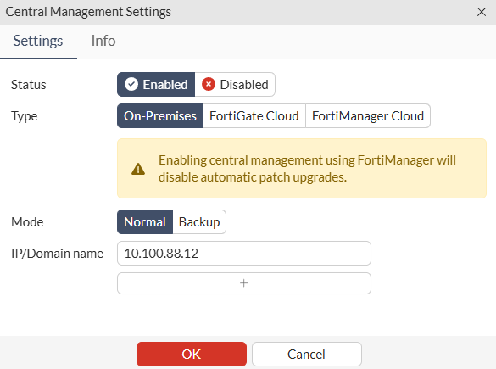Click the Type label
Screen dimensions: 496x369
(25, 116)
